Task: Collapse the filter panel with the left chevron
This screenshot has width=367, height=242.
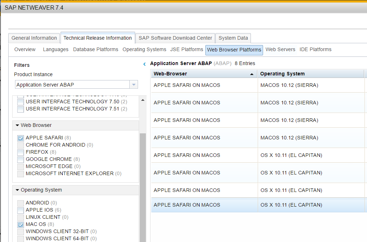Action: pos(144,64)
